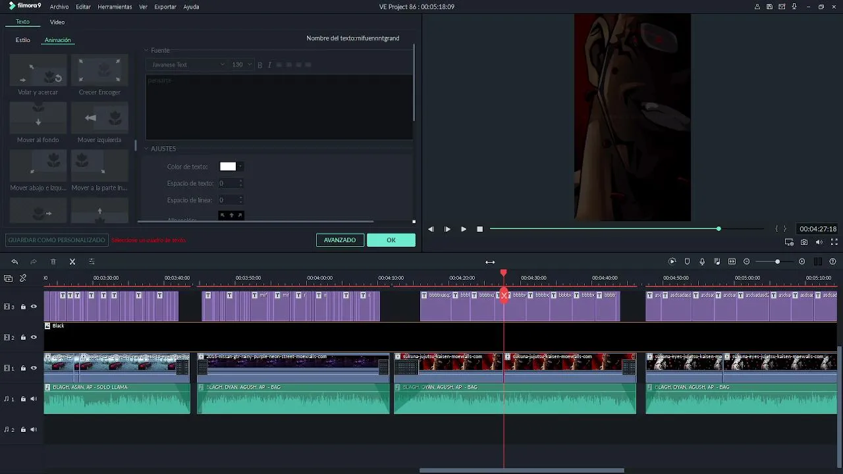Image resolution: width=843 pixels, height=474 pixels.
Task: Lock audio track 1
Action: tap(23, 399)
